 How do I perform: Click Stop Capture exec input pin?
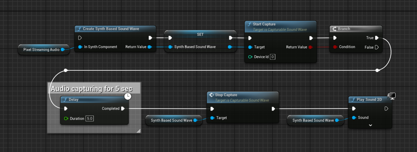pos(212,109)
